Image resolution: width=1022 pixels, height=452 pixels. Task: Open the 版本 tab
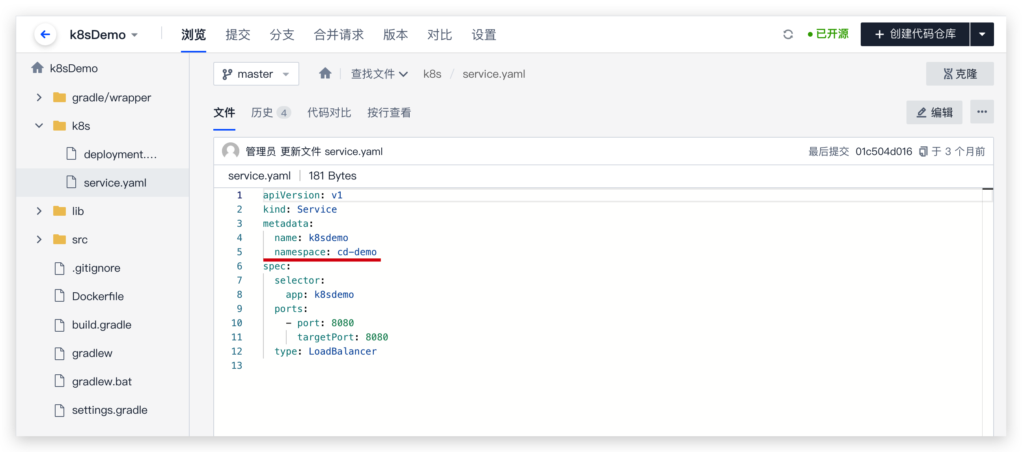click(x=395, y=35)
